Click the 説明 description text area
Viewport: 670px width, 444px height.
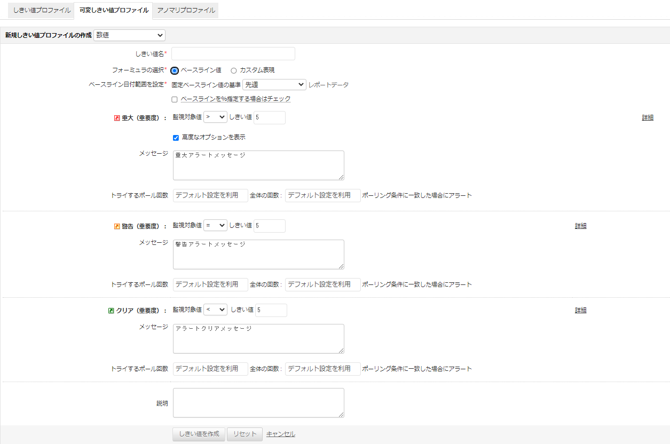[258, 403]
